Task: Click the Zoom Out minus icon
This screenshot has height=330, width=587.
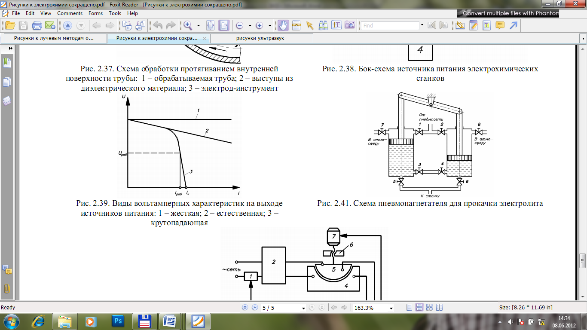Action: [x=240, y=25]
